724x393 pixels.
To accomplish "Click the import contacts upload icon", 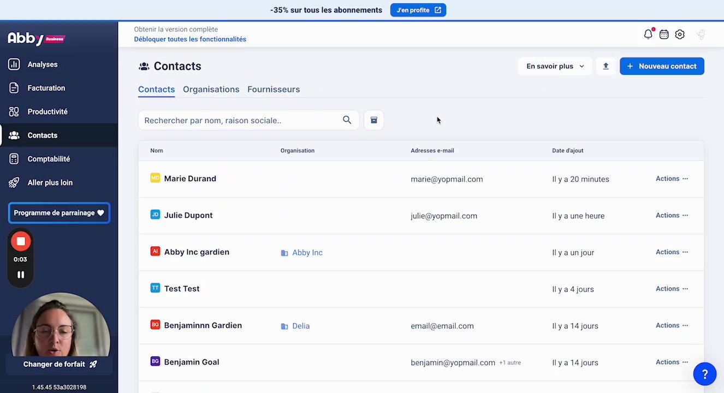I will point(606,66).
